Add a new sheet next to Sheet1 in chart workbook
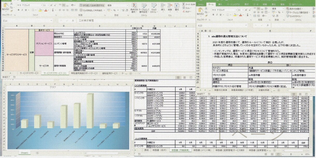This screenshot has width=316, height=158. (x=37, y=153)
